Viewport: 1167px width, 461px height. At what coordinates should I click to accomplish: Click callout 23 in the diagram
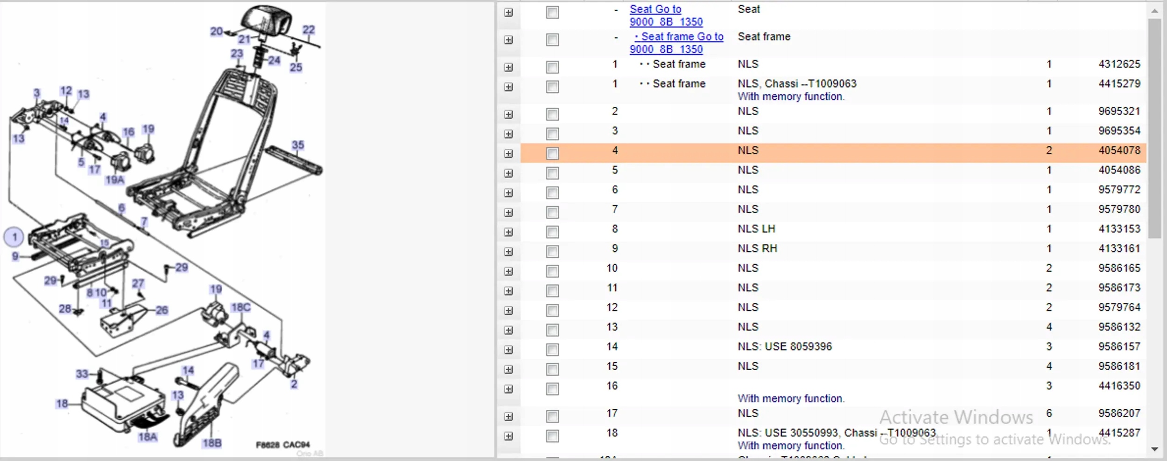(x=237, y=54)
